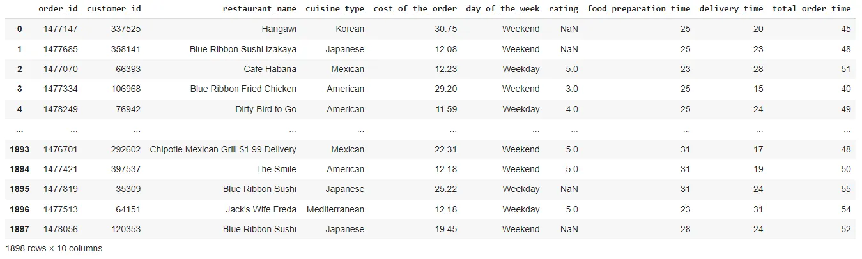Image resolution: width=862 pixels, height=259 pixels.
Task: Click the cuisine_type column header
Action: coord(335,9)
